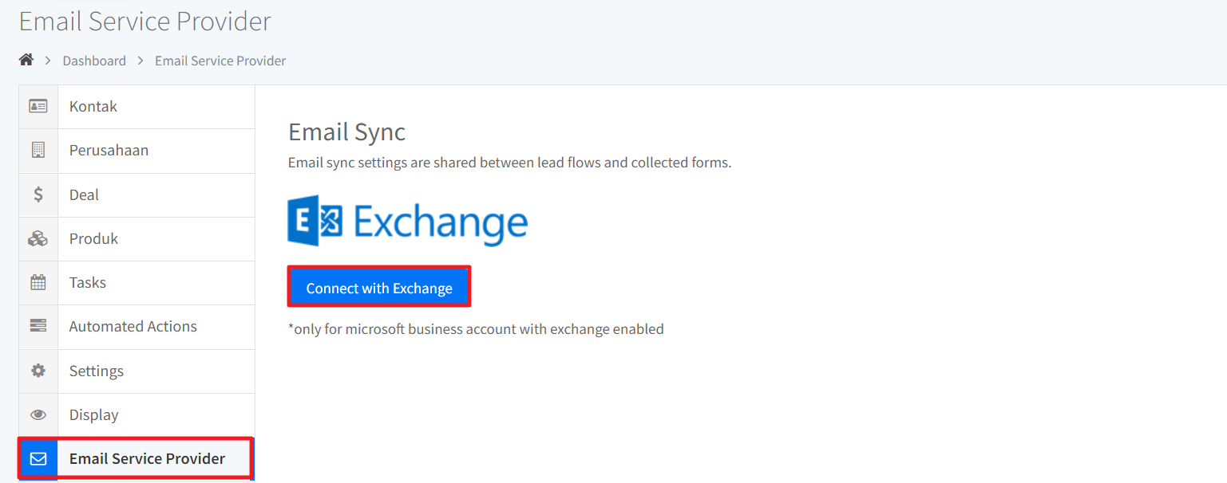Open the Dashboard breadcrumb link
Viewport: 1227px width, 483px height.
tap(94, 61)
